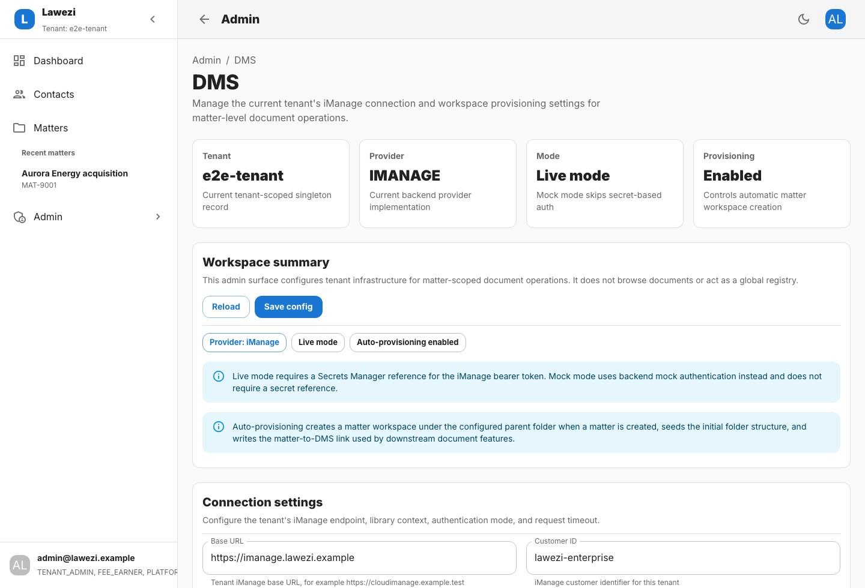Open Admin in the sidebar
The height and width of the screenshot is (588, 865).
pos(88,217)
